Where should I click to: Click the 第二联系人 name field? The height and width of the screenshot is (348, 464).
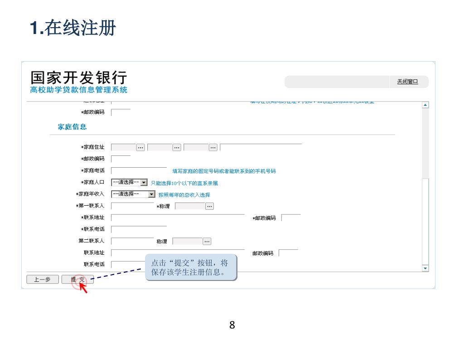132,242
